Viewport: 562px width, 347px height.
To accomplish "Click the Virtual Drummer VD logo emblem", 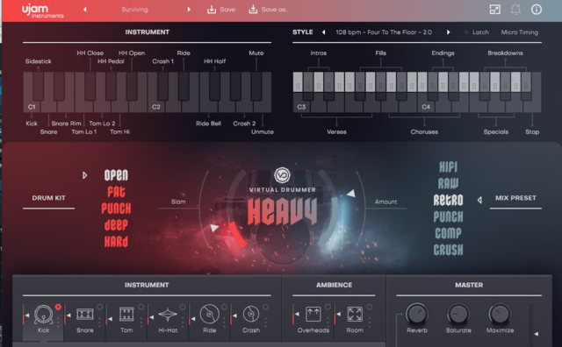I will coord(282,175).
